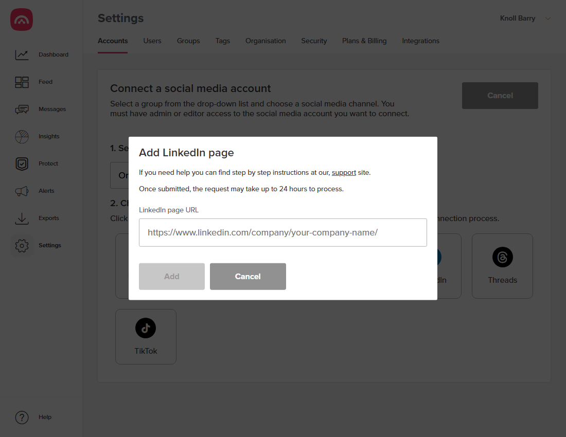Image resolution: width=566 pixels, height=437 pixels.
Task: Click the TikTok card label
Action: pos(146,351)
